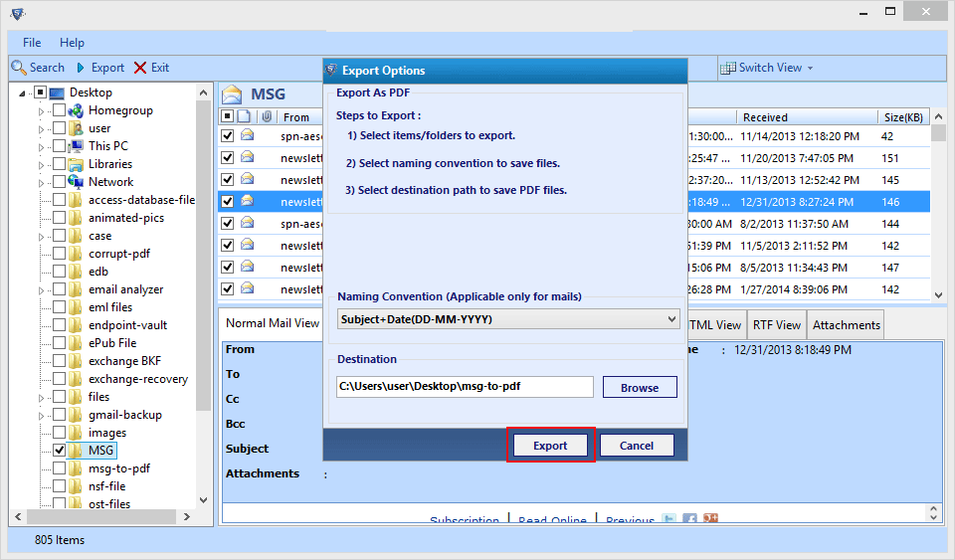Image resolution: width=955 pixels, height=560 pixels.
Task: Click folder tree horizontal scrollbar right arrow
Action: [x=187, y=516]
